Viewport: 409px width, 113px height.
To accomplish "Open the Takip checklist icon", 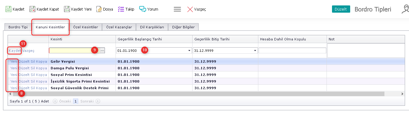I will [x=121, y=9].
